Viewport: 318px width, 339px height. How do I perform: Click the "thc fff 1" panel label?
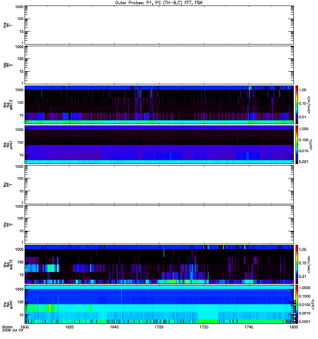pos(8,185)
